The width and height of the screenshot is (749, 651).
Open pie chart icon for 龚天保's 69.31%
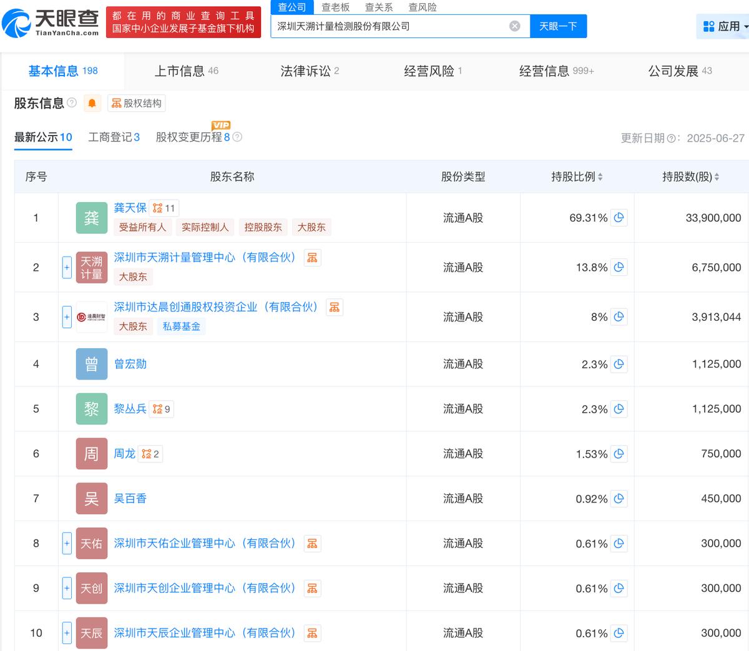click(x=619, y=218)
